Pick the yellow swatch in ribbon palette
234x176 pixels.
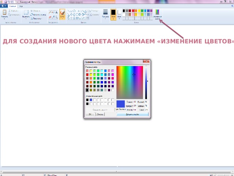pyautogui.click(x=139, y=11)
